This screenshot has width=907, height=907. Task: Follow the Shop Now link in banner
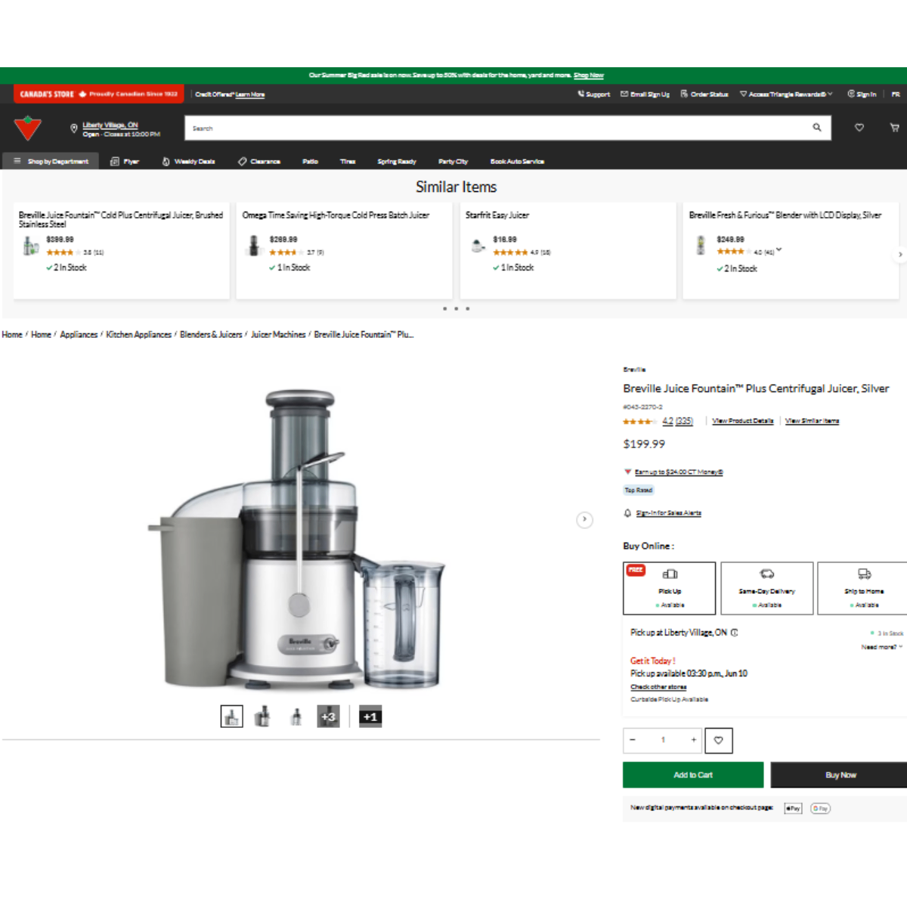click(589, 76)
